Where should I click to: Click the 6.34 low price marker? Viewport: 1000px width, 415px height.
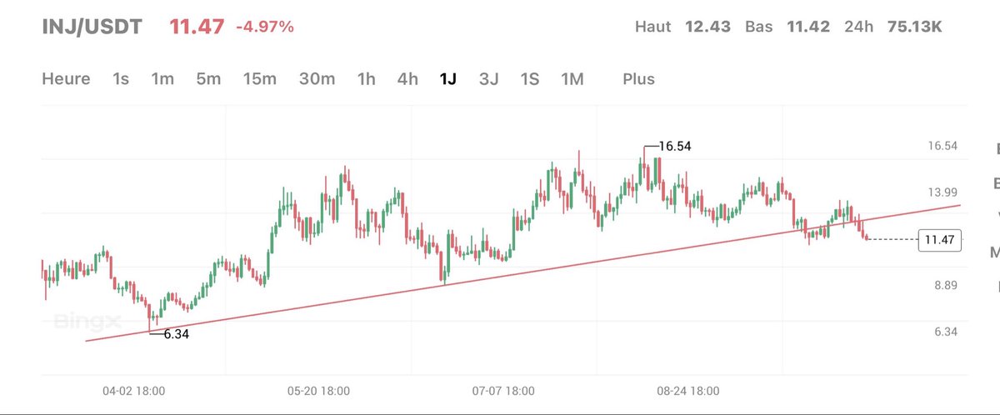point(176,334)
